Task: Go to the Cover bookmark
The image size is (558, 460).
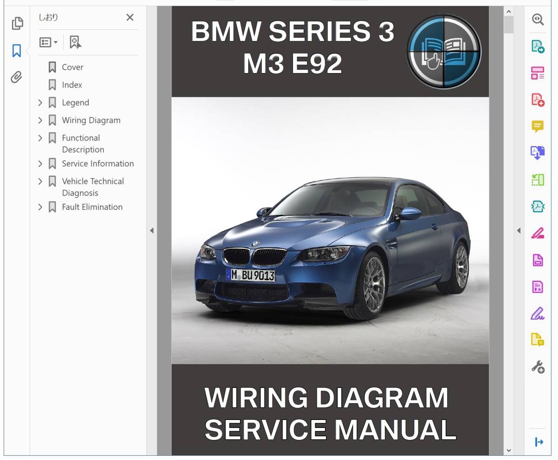Action: (73, 67)
